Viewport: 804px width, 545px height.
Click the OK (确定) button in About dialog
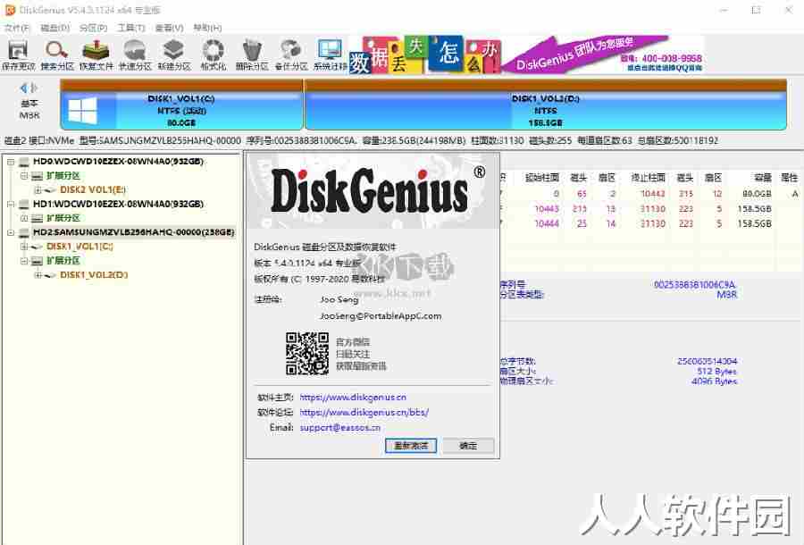[468, 446]
